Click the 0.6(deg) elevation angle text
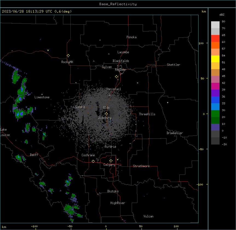The width and height of the screenshot is (236, 230). pyautogui.click(x=63, y=11)
